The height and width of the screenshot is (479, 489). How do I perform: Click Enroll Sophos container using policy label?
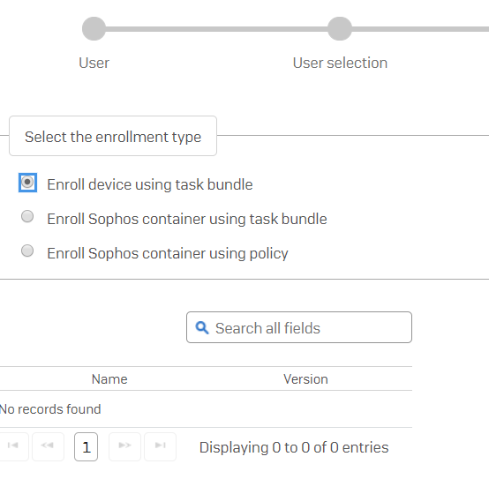pos(168,253)
